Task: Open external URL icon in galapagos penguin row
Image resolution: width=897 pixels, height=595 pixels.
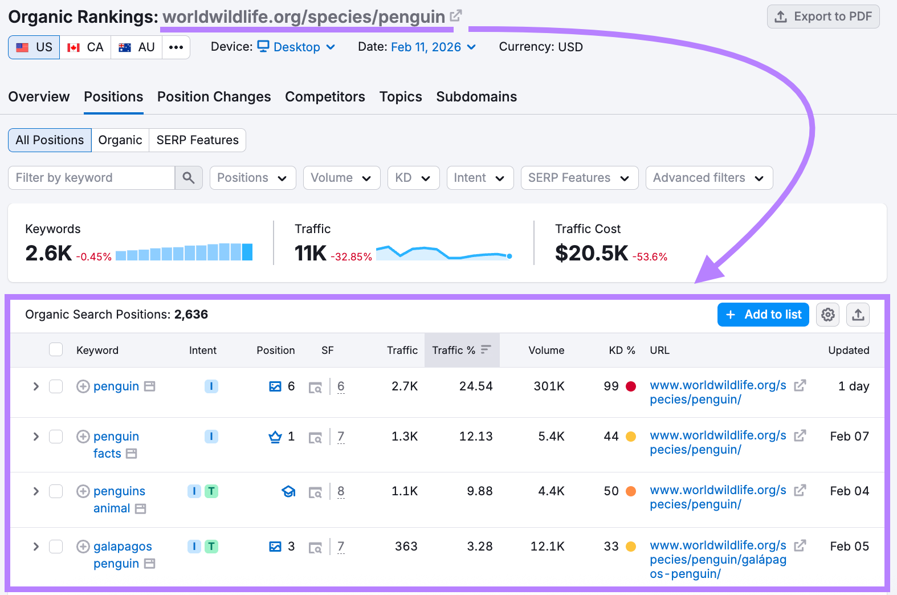Action: 800,545
